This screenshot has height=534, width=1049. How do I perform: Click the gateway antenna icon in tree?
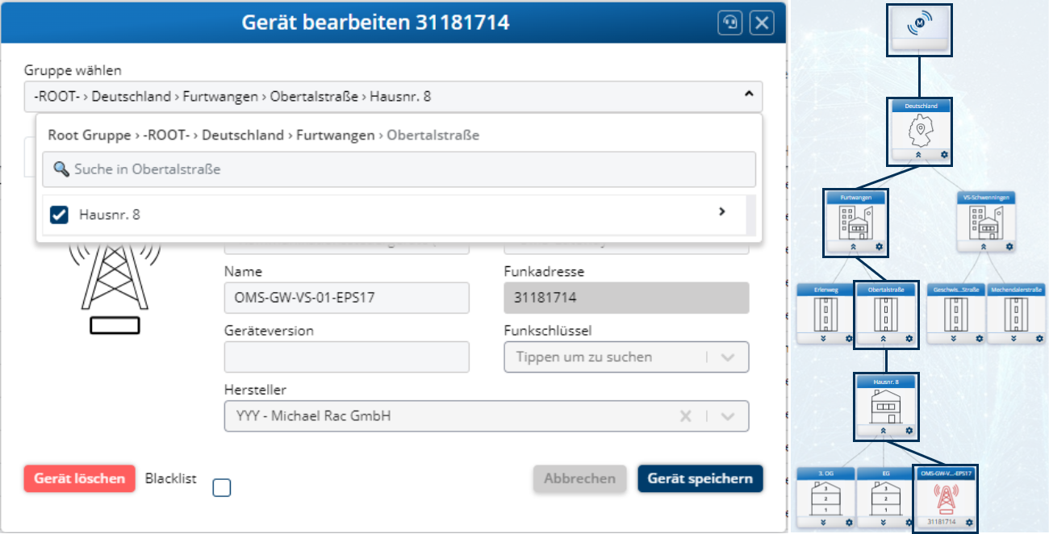(944, 499)
